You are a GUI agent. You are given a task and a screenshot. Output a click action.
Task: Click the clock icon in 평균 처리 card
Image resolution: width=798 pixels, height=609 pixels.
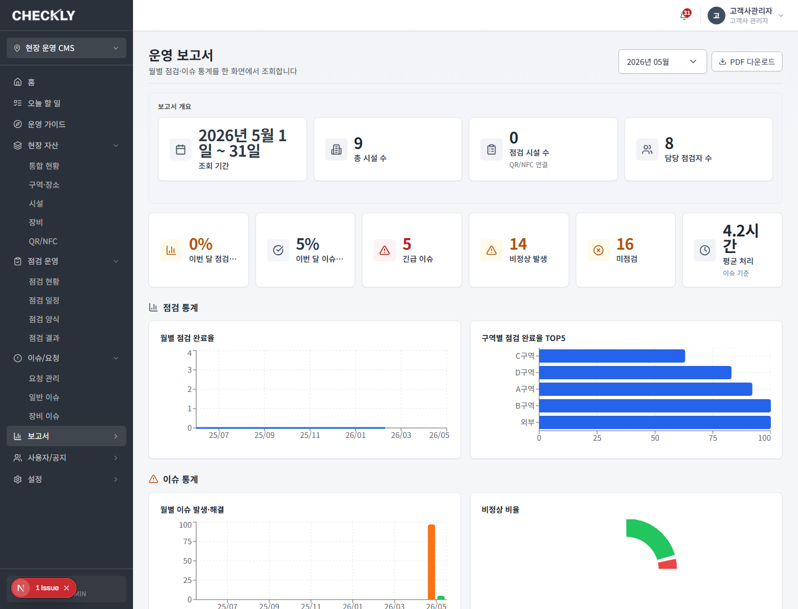point(705,250)
